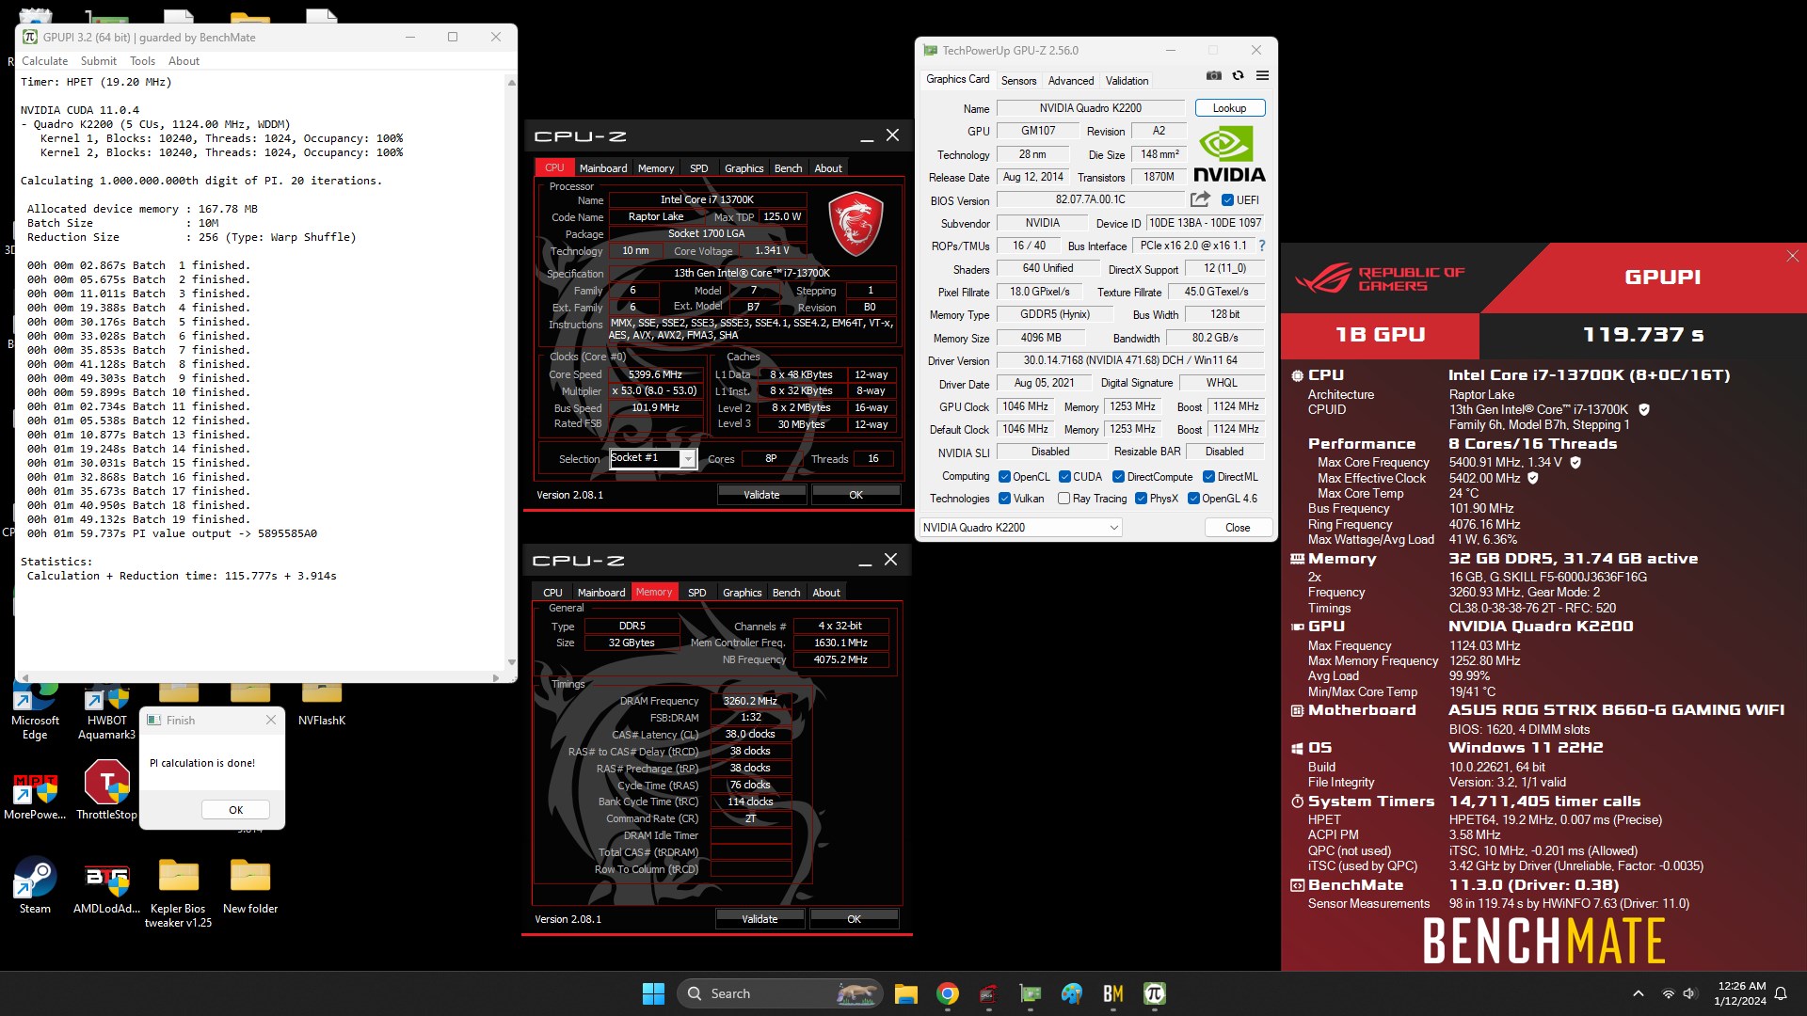
Task: Switch to the Advanced tab in GPU-Z
Action: pos(1071,81)
